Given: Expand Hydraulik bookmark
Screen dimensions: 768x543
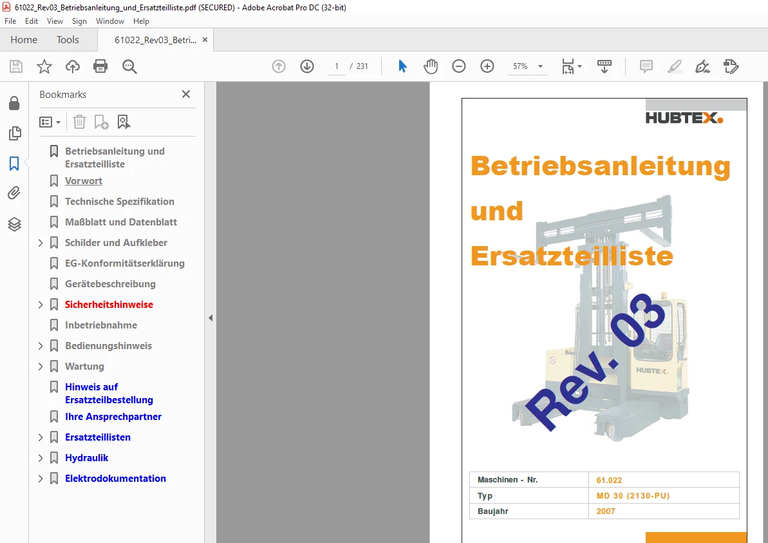Looking at the screenshot, I should (x=41, y=458).
